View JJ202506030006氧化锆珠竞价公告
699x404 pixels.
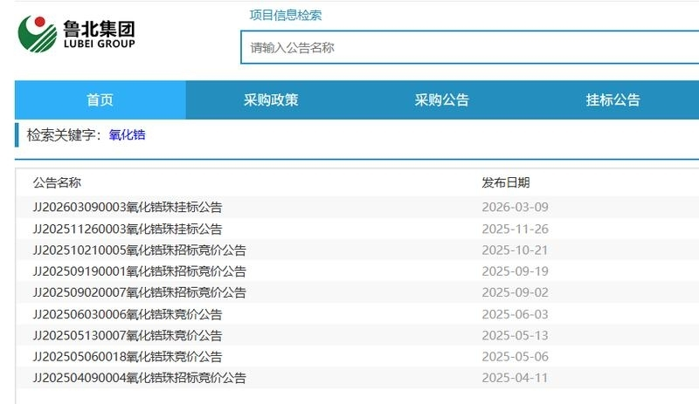128,314
